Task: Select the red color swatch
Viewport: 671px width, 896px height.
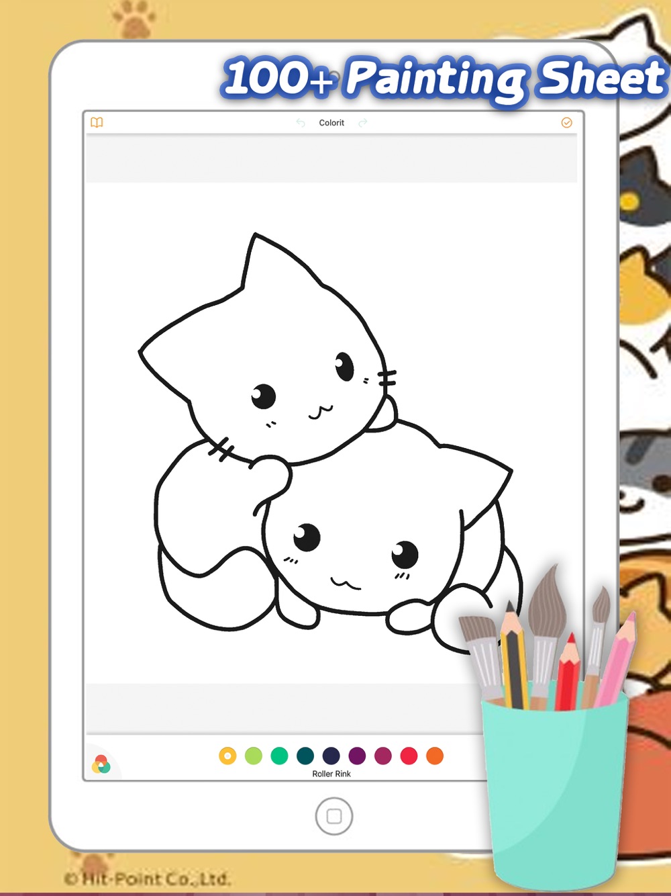Action: pos(409,756)
